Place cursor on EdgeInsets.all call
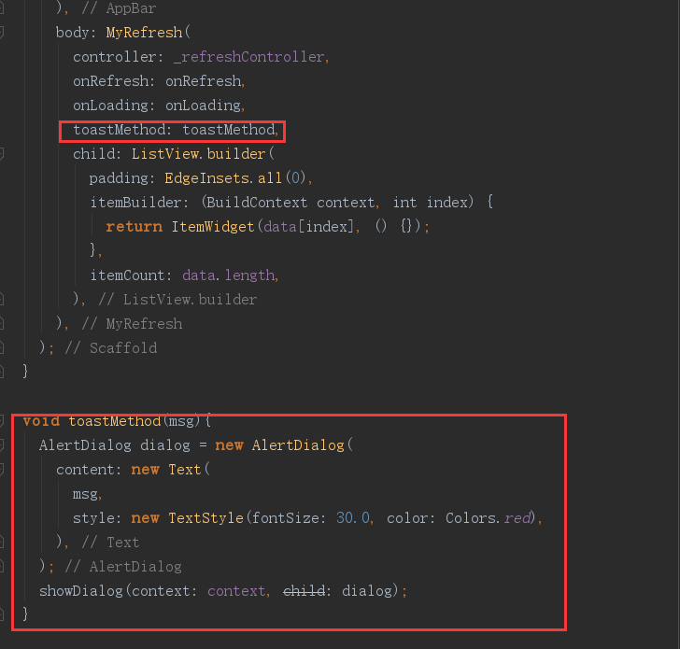 (223, 178)
